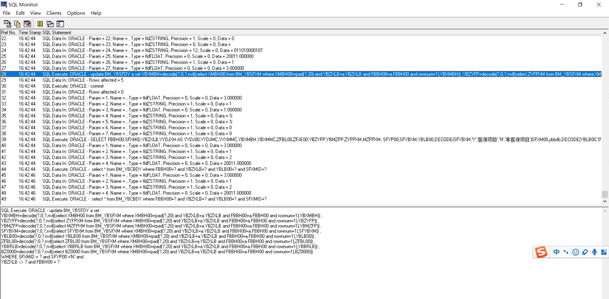Click the copy log toolbar icon
The height and width of the screenshot is (299, 609).
pyautogui.click(x=17, y=24)
